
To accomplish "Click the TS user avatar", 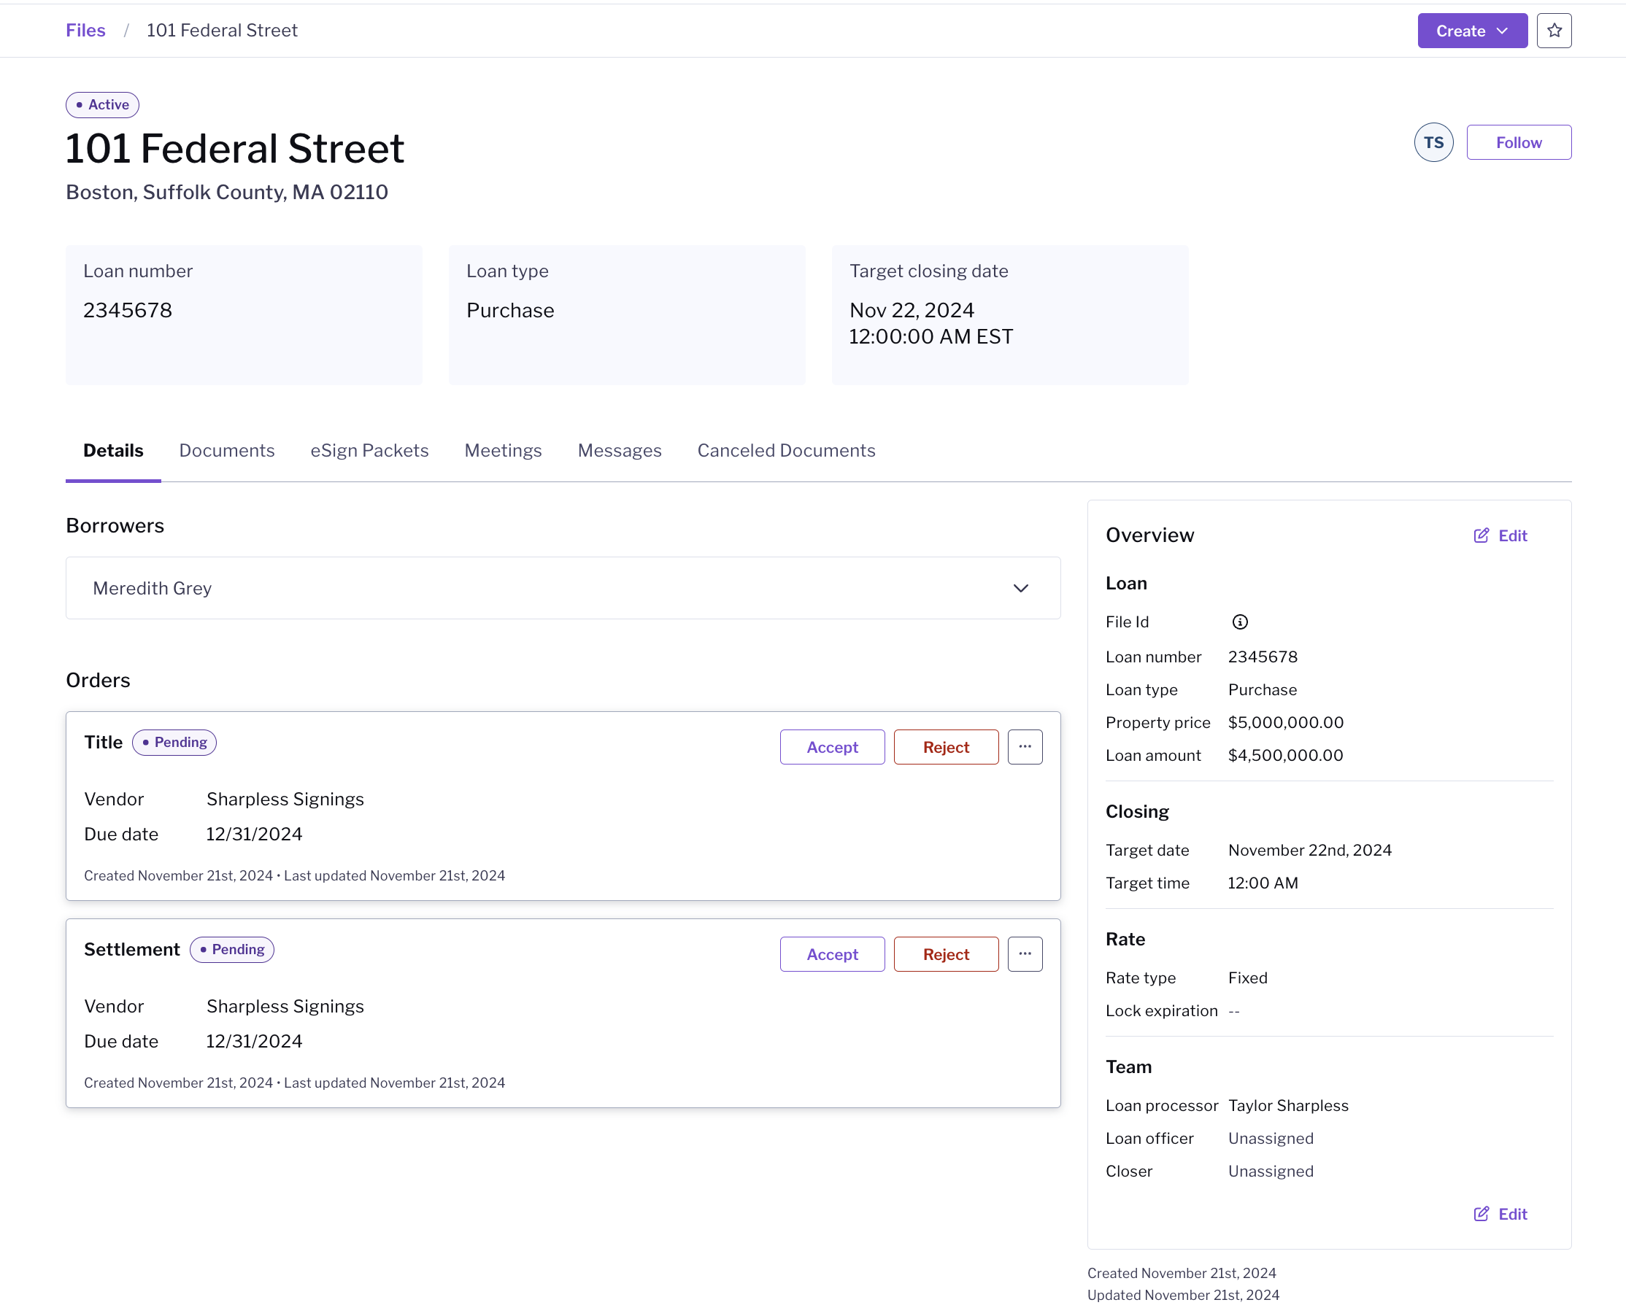I will click(x=1433, y=142).
